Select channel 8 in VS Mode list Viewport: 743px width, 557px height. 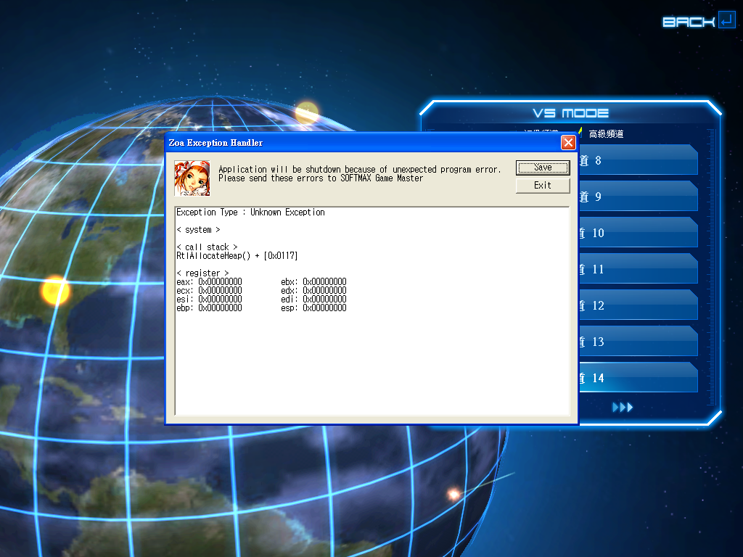point(638,160)
